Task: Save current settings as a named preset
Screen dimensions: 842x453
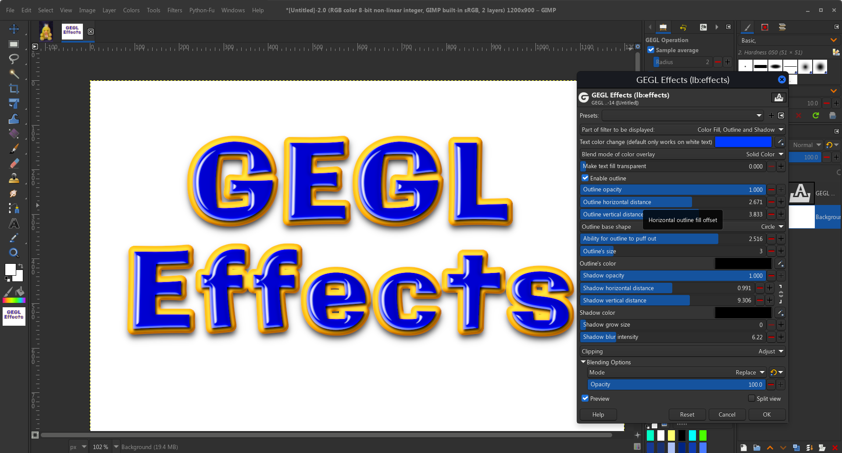Action: [x=771, y=115]
